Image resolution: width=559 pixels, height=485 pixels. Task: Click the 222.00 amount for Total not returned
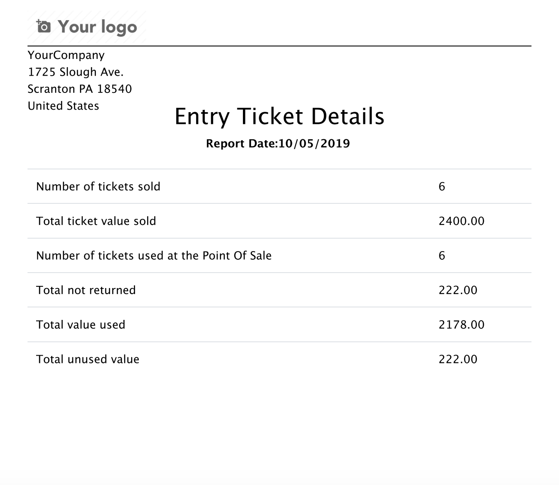point(458,290)
